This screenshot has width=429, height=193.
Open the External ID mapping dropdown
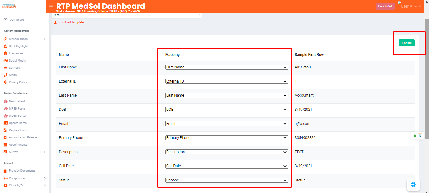(x=227, y=81)
